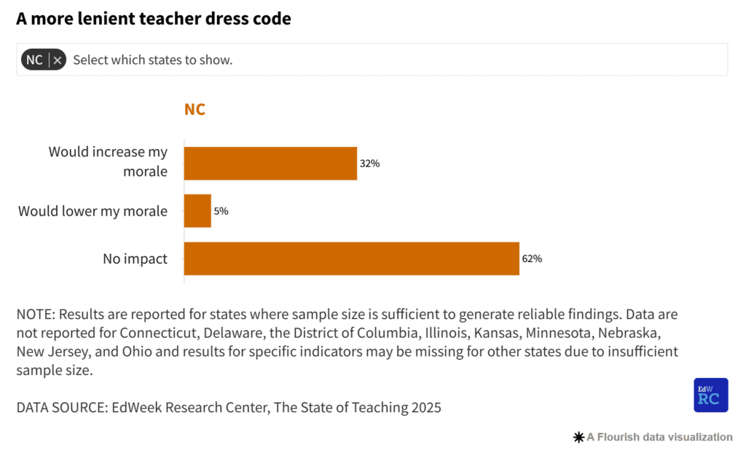Screen dimensions: 746x455
Task: Click the 62% value label
Action: pos(532,258)
